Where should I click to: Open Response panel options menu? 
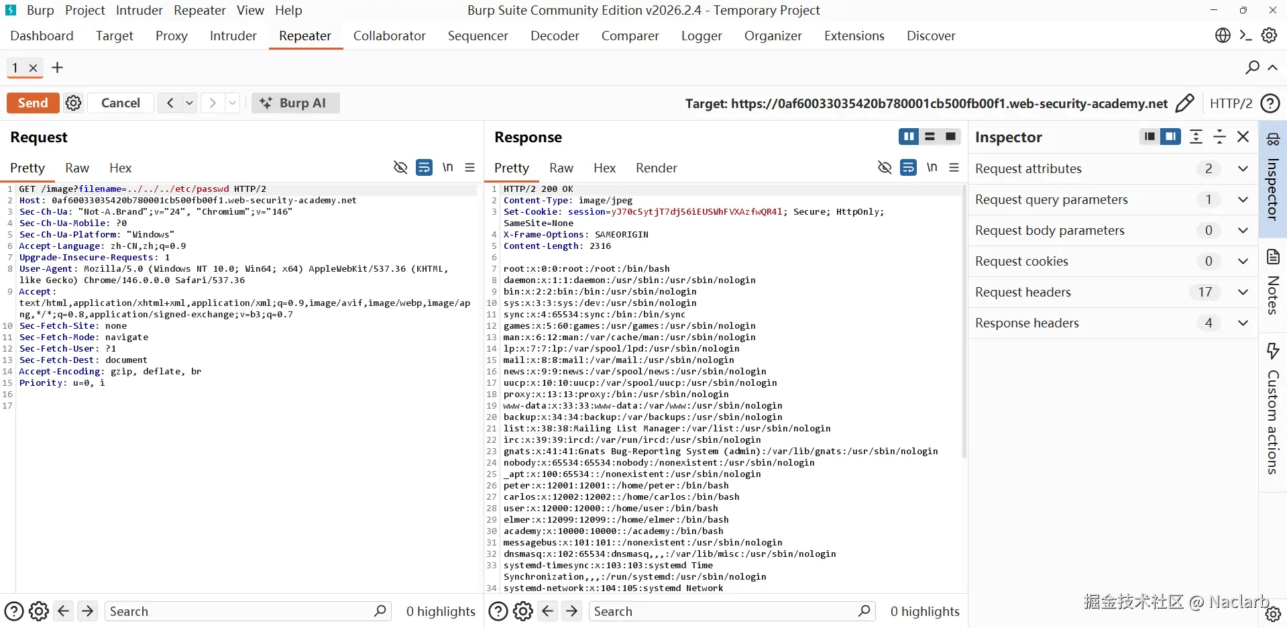tap(954, 167)
